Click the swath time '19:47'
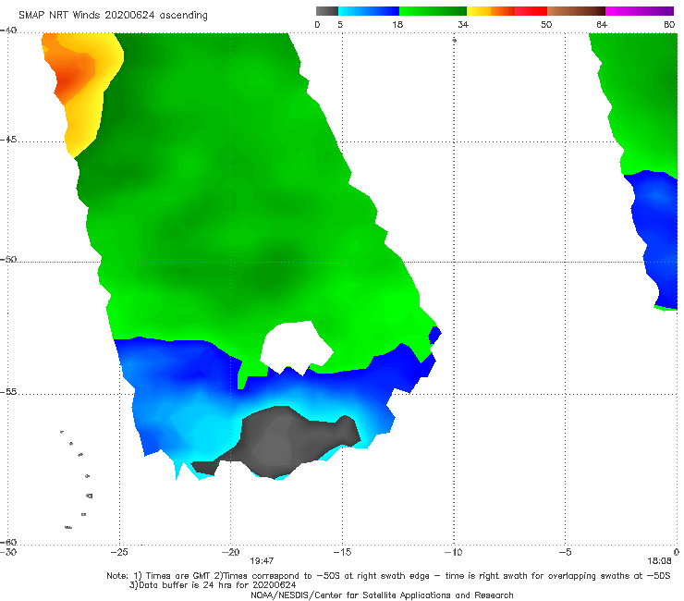 [262, 561]
